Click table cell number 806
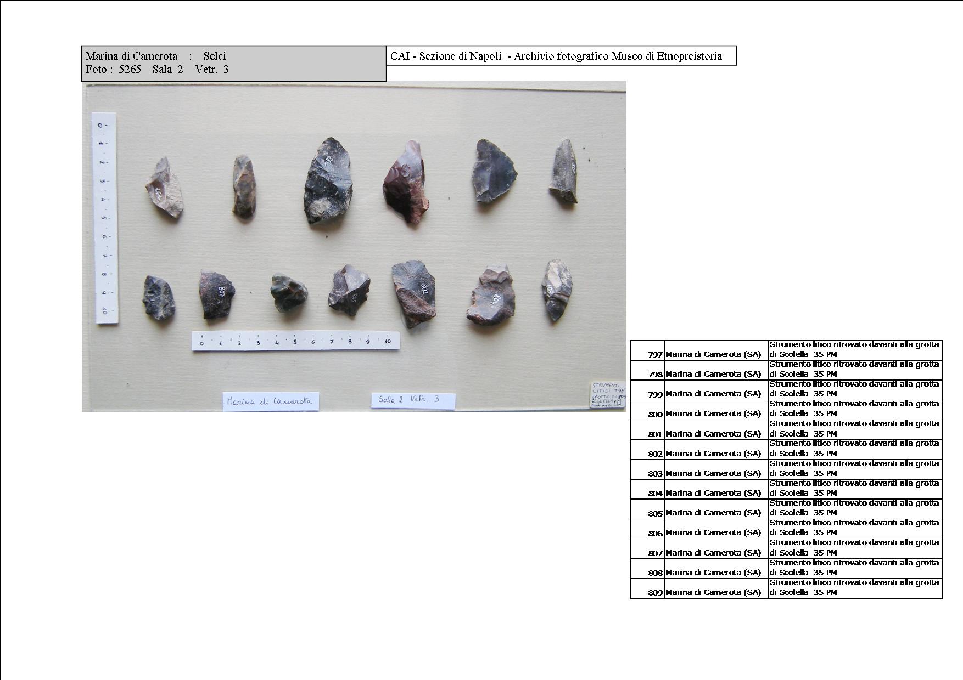The image size is (963, 680). (x=647, y=529)
